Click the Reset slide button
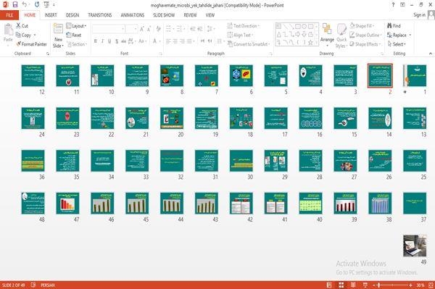The width and height of the screenshot is (435, 289). click(x=74, y=35)
